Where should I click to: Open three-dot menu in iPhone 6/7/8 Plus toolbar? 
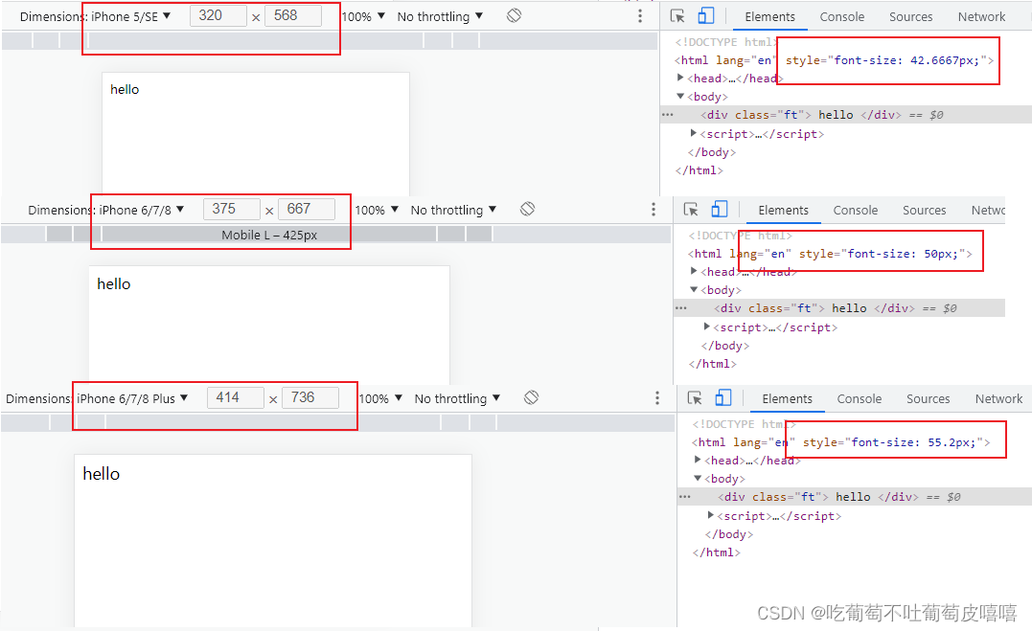pos(656,397)
